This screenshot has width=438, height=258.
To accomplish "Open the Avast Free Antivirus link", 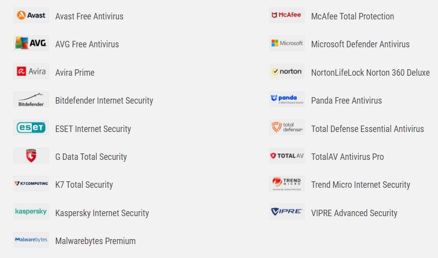I will (89, 16).
